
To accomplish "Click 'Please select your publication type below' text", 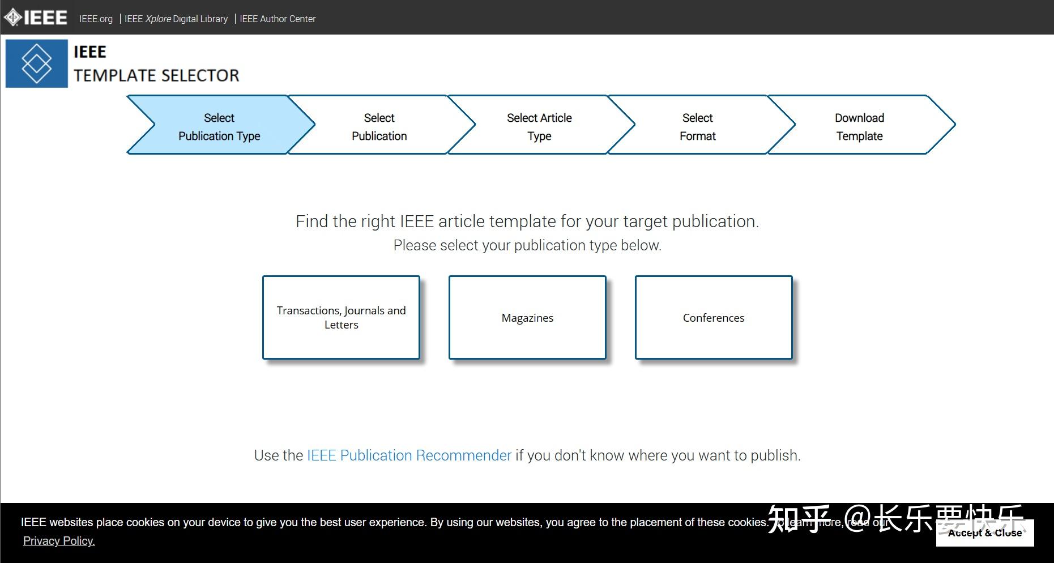I will [x=527, y=245].
